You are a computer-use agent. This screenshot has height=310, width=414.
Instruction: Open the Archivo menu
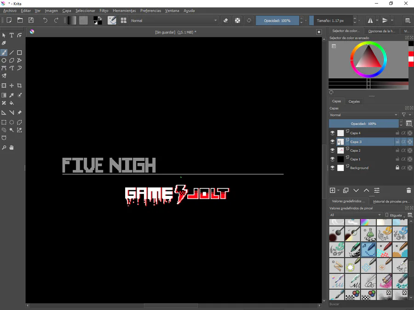click(x=10, y=11)
